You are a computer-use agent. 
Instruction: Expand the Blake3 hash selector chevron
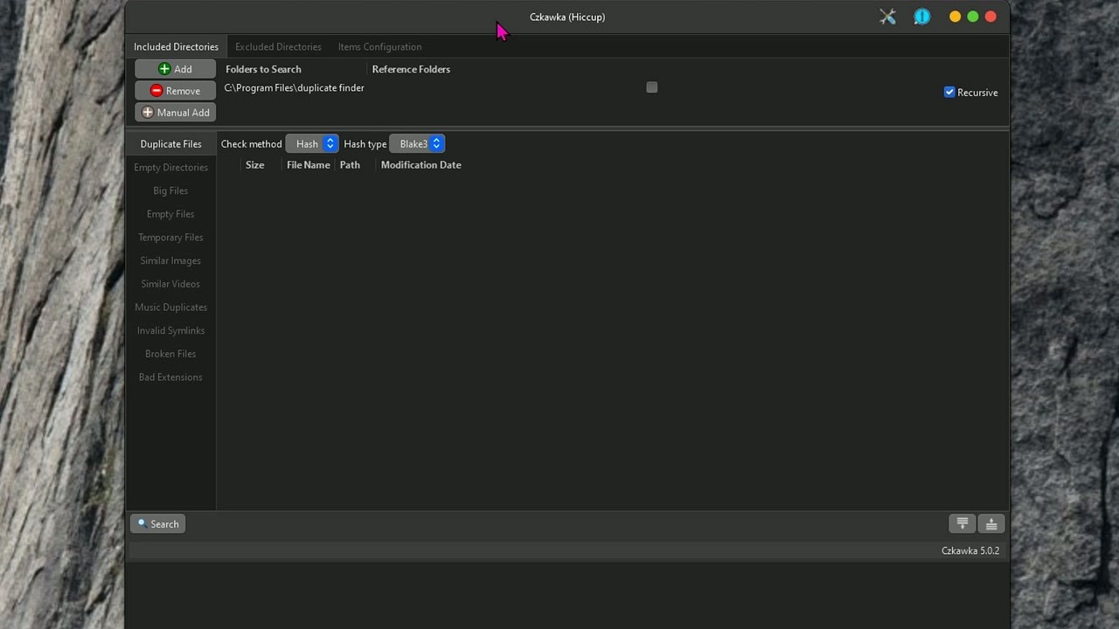point(435,143)
